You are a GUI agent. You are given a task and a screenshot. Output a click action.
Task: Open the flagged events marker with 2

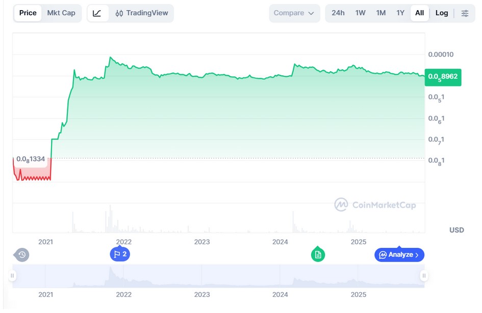(120, 254)
